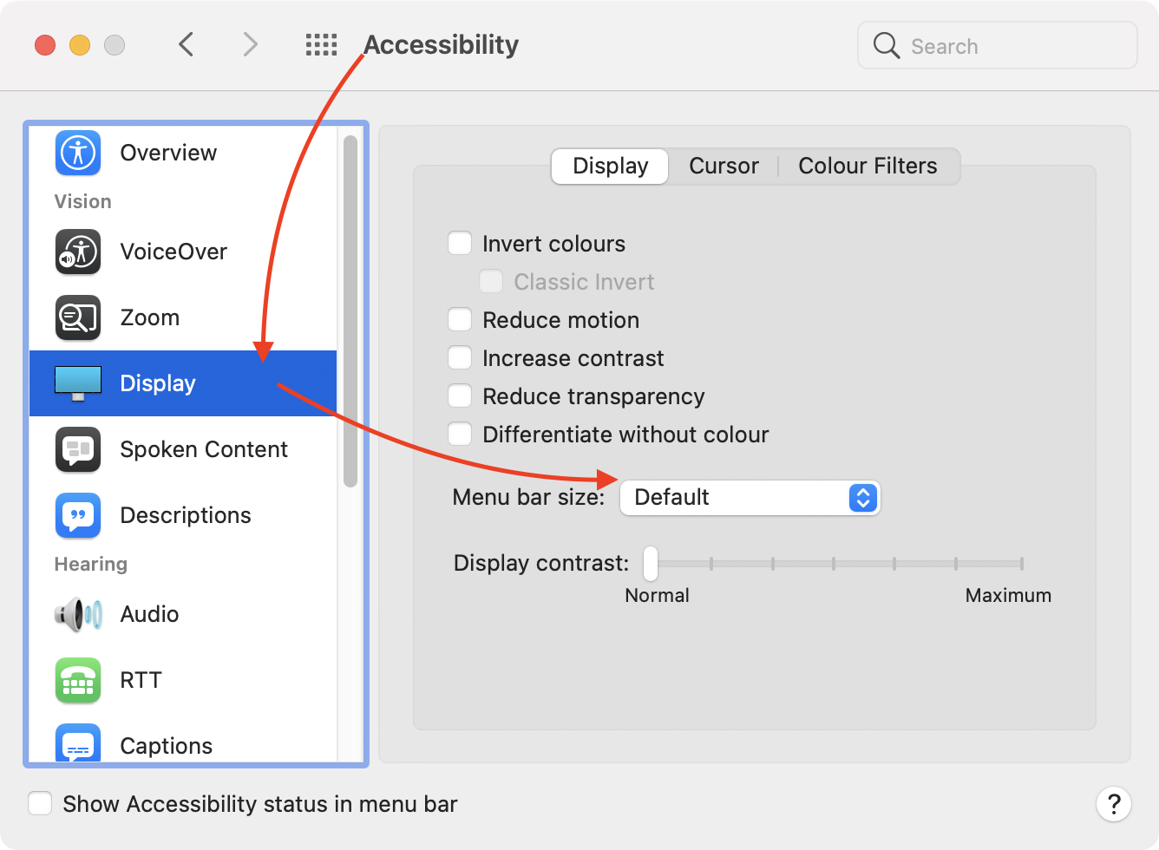Open the Captions icon in sidebar
This screenshot has height=850, width=1159.
[78, 744]
